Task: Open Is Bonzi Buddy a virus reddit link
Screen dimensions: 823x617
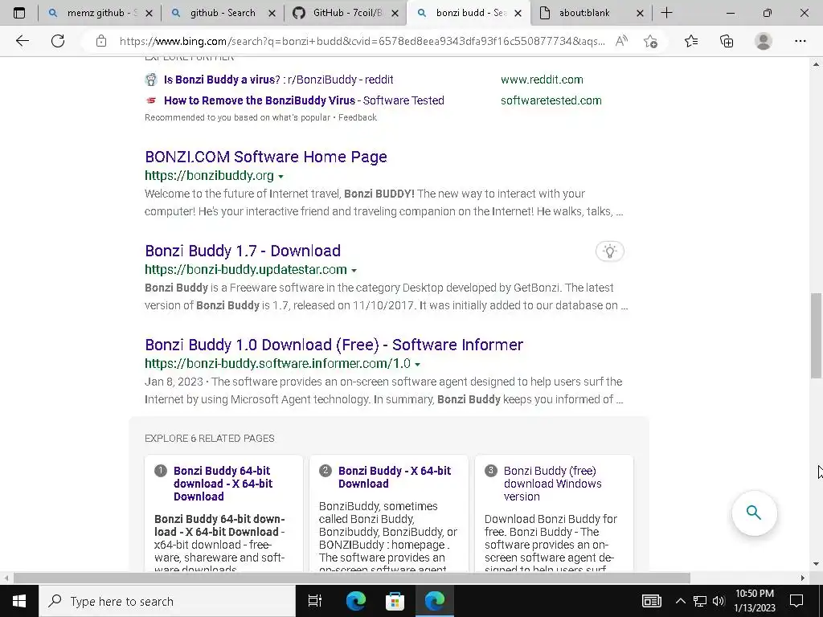Action: (279, 80)
